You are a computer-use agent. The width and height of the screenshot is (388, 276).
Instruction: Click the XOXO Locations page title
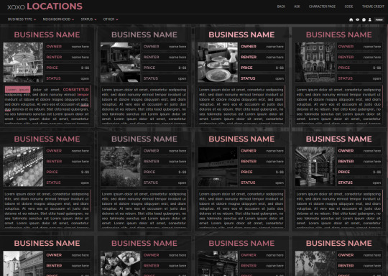[x=45, y=6]
